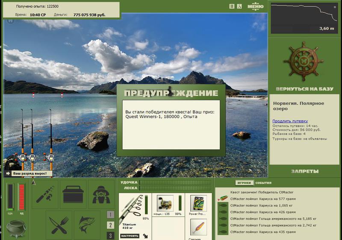Open the fisherman profile icon
The width and height of the screenshot is (342, 240).
[101, 194]
